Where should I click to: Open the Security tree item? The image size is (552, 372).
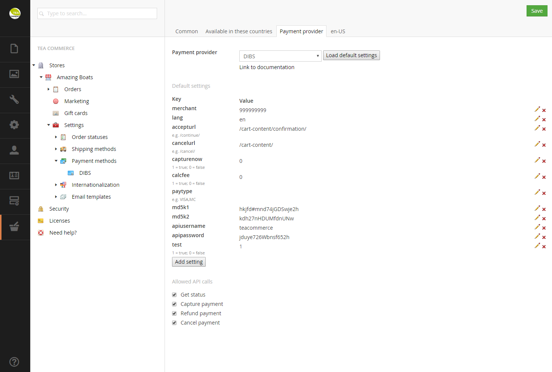click(x=59, y=209)
